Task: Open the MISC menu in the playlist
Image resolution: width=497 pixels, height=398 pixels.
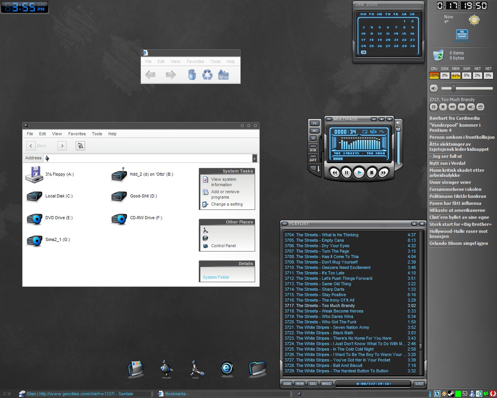Action: [x=326, y=384]
